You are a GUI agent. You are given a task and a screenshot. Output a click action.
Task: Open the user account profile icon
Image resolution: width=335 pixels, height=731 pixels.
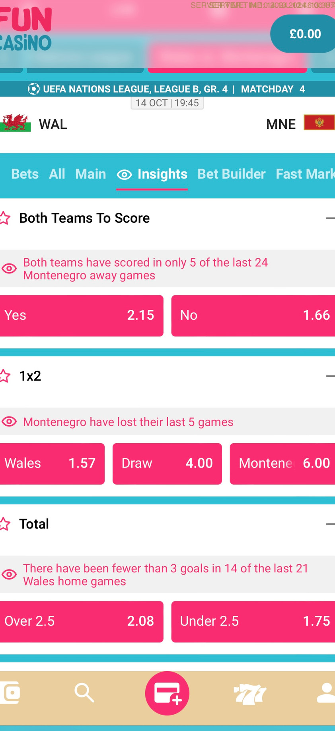(326, 693)
